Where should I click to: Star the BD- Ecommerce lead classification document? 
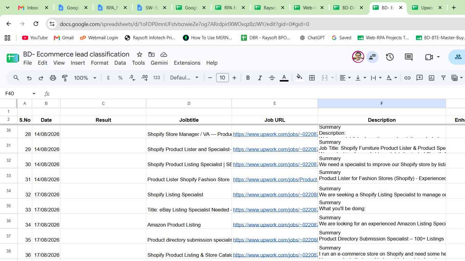click(x=140, y=54)
